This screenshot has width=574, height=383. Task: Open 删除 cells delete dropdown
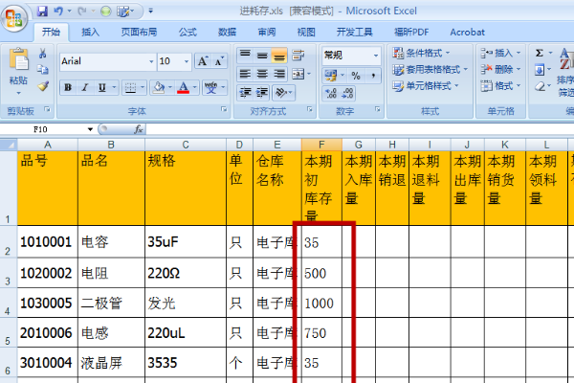coord(500,69)
